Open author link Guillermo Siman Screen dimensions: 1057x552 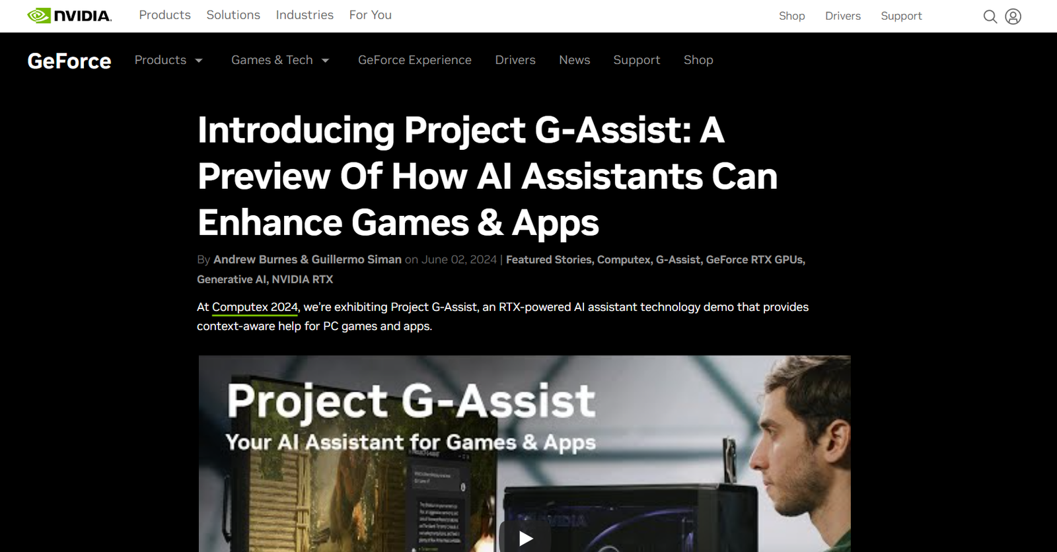[357, 259]
